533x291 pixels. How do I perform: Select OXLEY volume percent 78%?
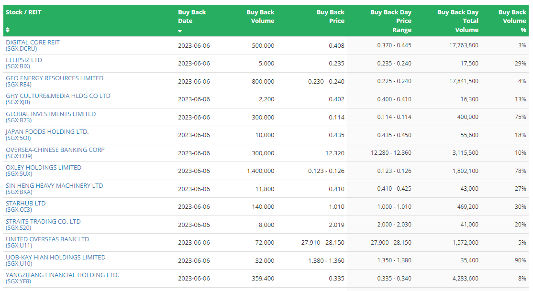click(520, 171)
